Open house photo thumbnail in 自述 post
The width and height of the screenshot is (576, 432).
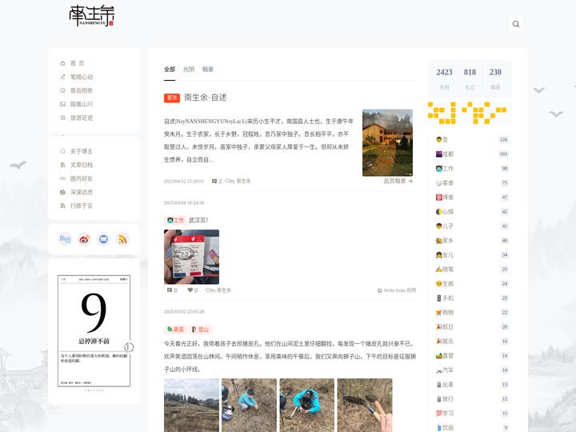pos(387,142)
